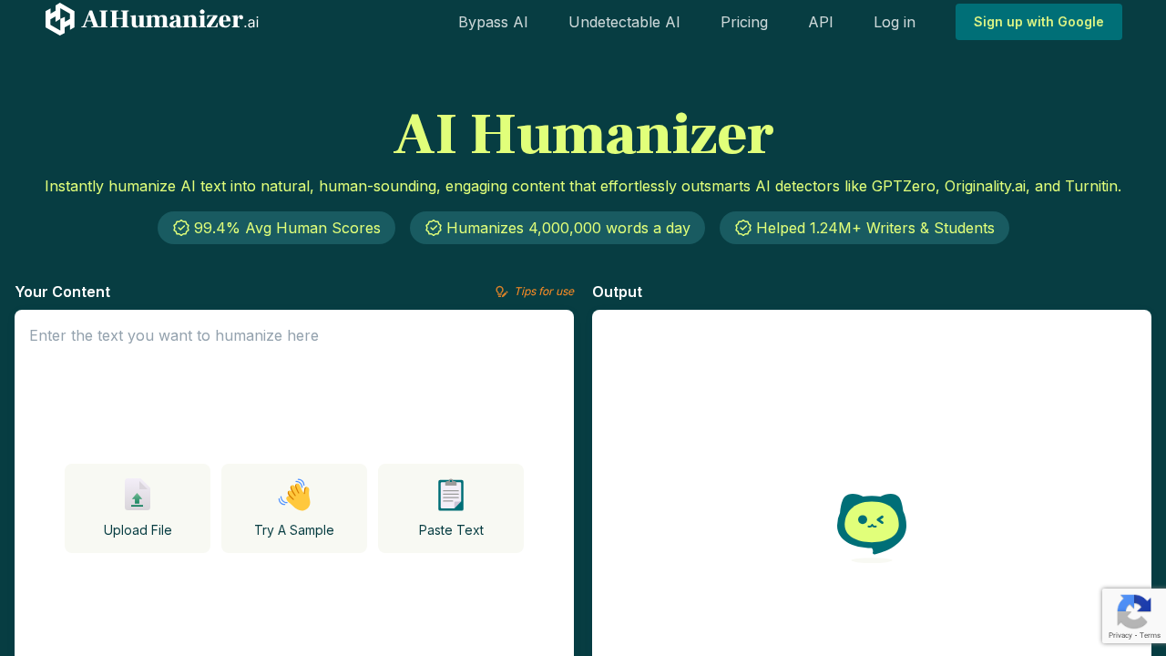The height and width of the screenshot is (656, 1166).
Task: Click the AIHumanizer hexagon logo icon
Action: pos(58,18)
